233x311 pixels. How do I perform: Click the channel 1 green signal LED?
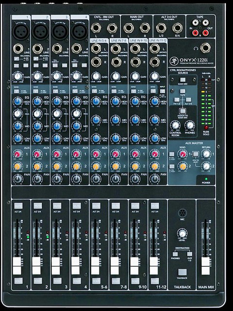click(x=28, y=237)
